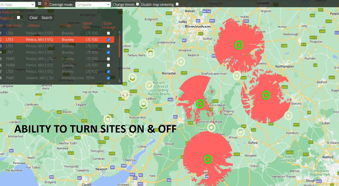
Task: Hide coverage for station LTE7
Action: click(108, 52)
